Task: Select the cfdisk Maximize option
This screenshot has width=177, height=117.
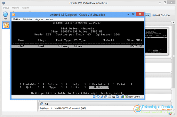Action: tap(99, 84)
